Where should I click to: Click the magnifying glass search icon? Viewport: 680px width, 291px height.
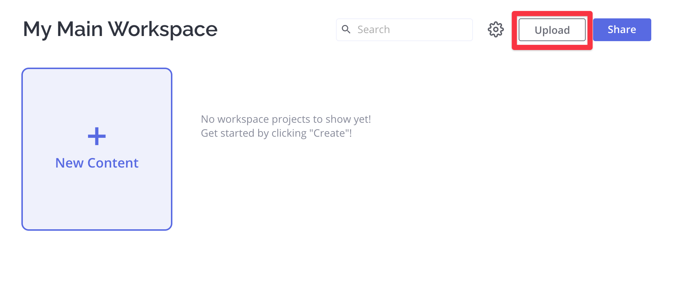346,29
